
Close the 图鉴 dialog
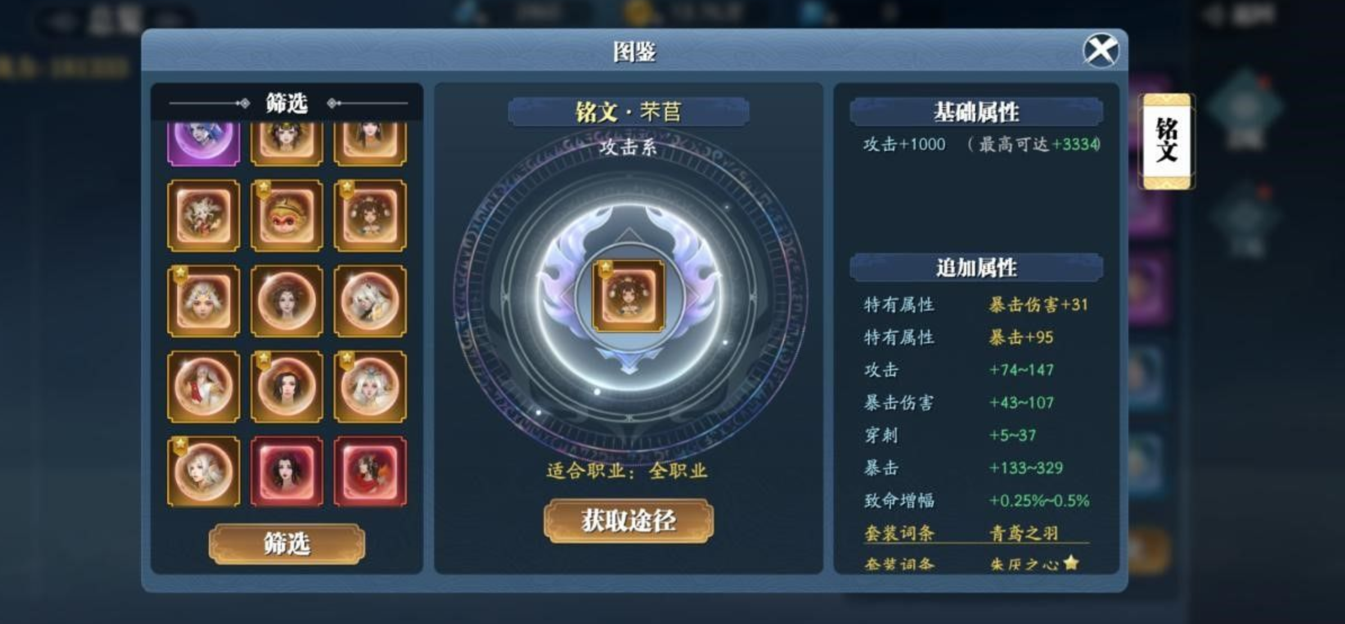tap(1101, 51)
